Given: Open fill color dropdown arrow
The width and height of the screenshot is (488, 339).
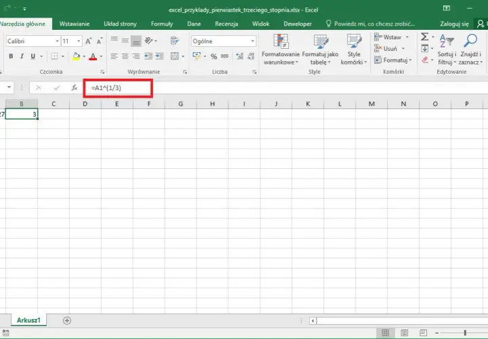Looking at the screenshot, I should pos(84,56).
